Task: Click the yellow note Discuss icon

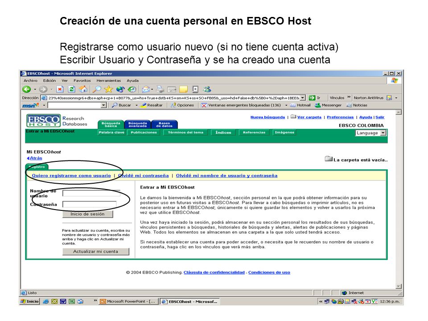Action: click(183, 89)
